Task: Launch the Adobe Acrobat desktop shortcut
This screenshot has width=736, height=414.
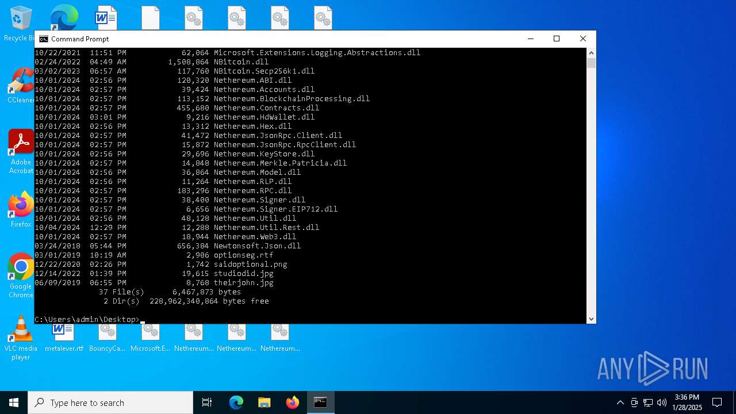Action: click(20, 152)
